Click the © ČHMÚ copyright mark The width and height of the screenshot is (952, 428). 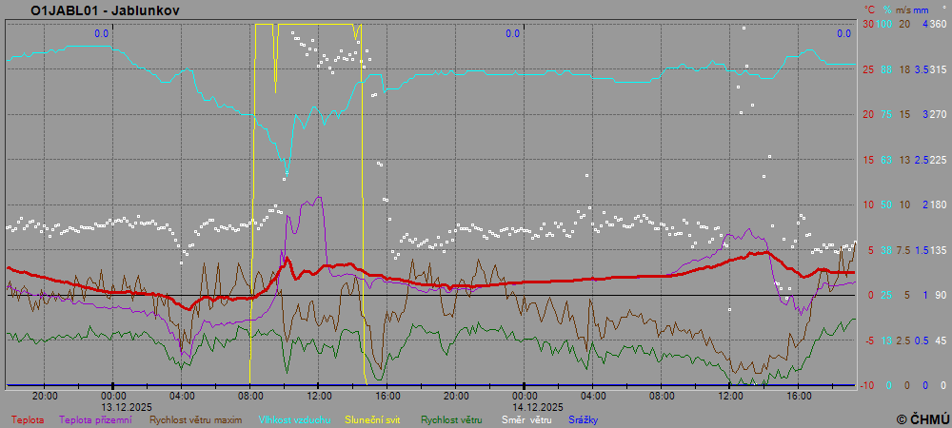click(922, 418)
